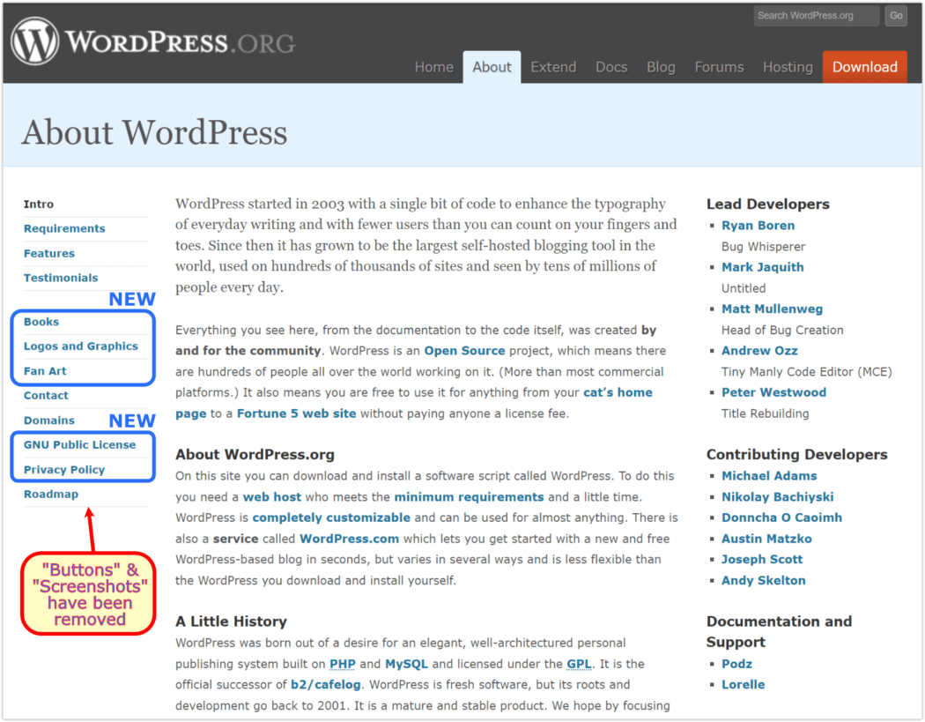Follow the MySQL link in history section
925x722 pixels.
[406, 664]
